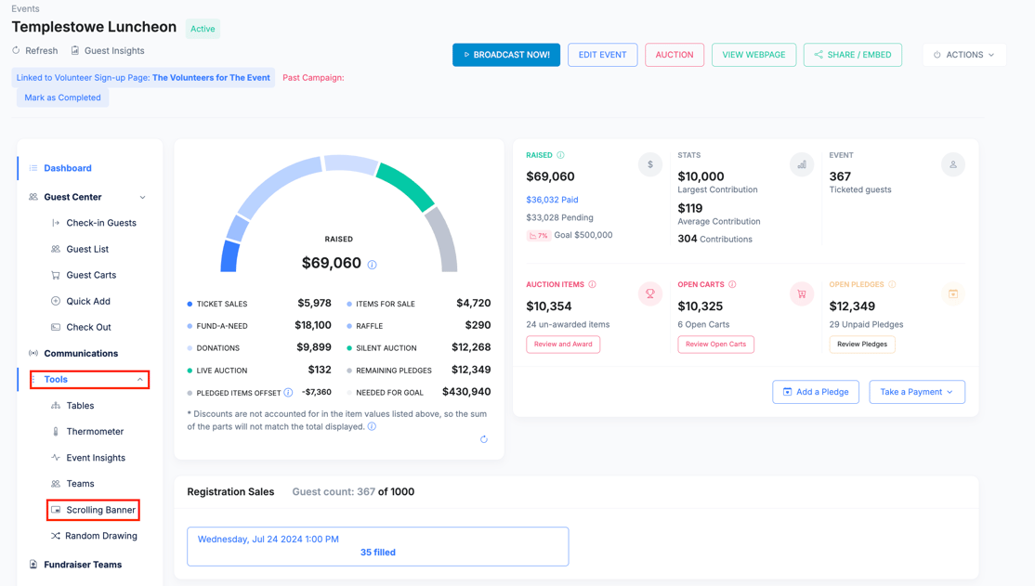
Task: Click the Review and Award button
Action: (x=563, y=345)
